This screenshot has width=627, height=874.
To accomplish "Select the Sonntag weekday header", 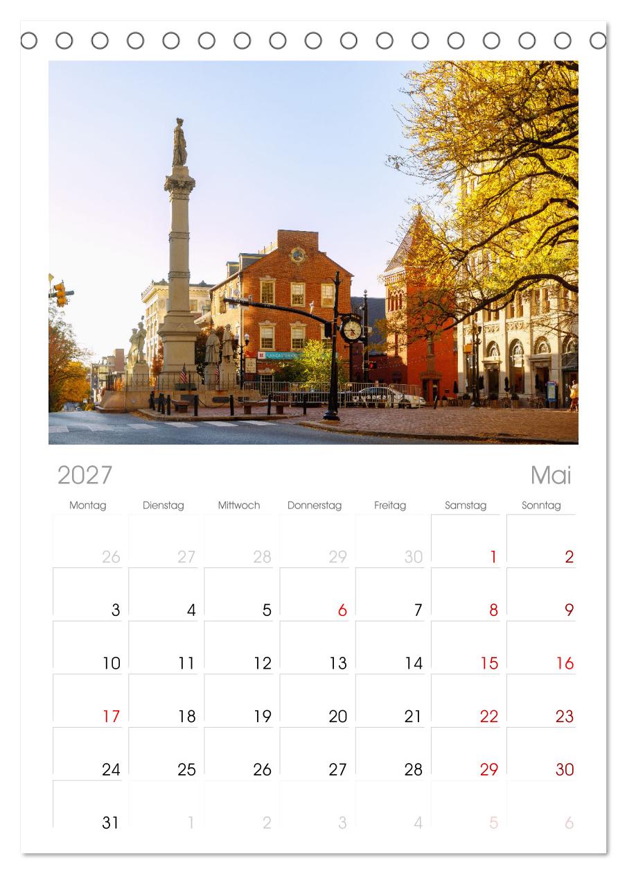I will (x=541, y=505).
